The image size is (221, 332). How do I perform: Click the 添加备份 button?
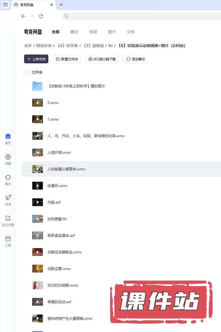(136, 59)
